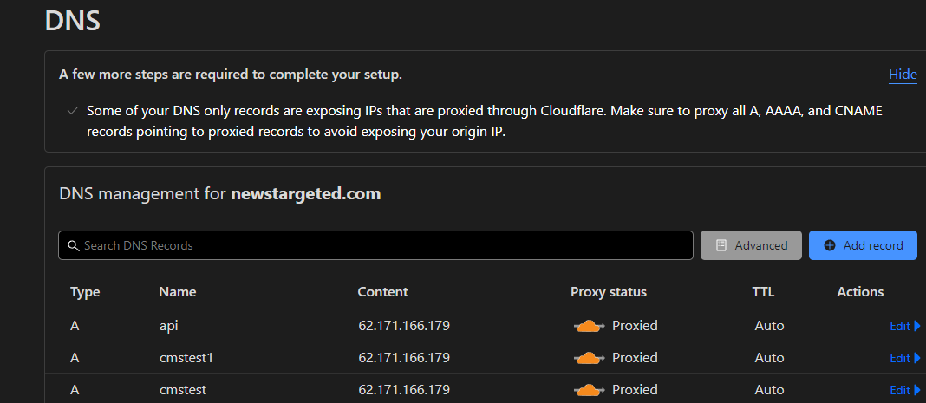926x403 pixels.
Task: Expand the cmstest1 record edit arrow
Action: point(917,358)
